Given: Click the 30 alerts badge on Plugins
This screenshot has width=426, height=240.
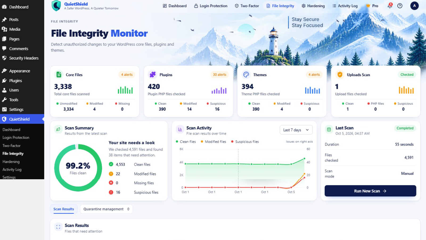Looking at the screenshot, I should tap(219, 75).
